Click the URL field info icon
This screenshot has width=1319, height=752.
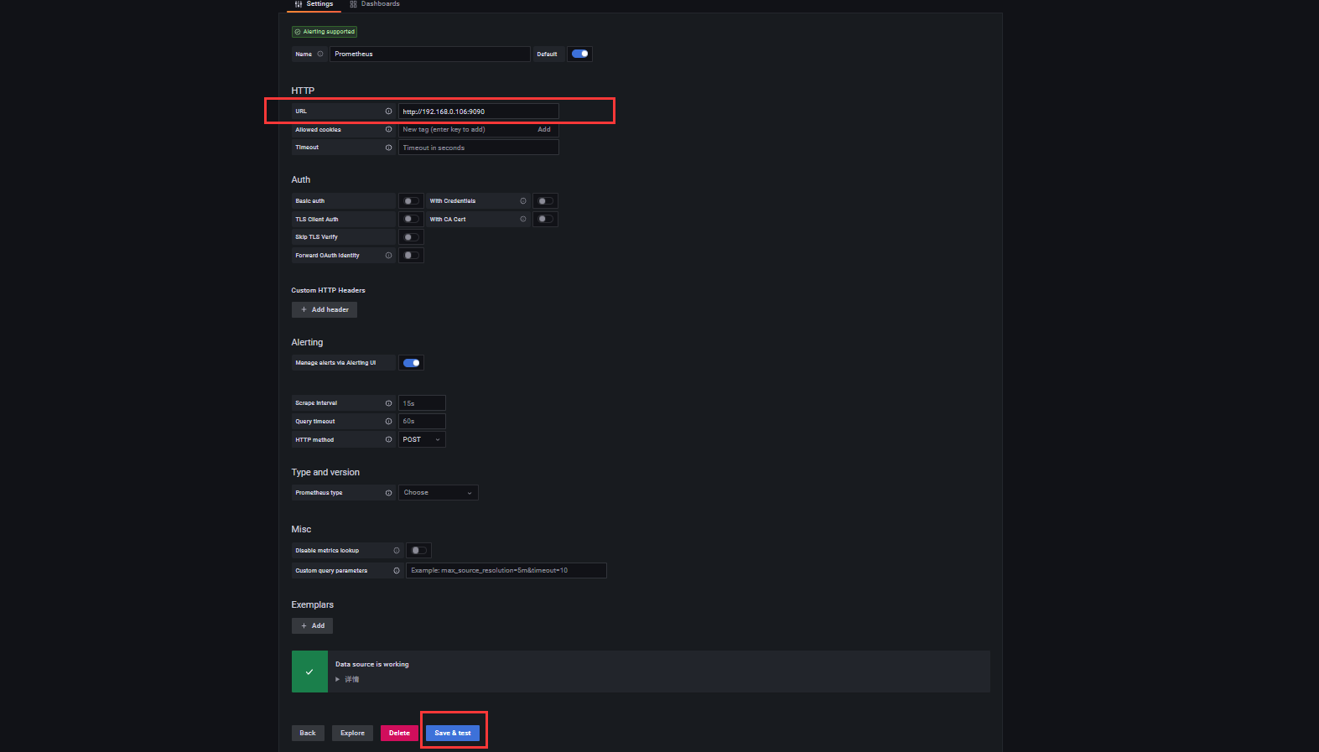(x=388, y=112)
